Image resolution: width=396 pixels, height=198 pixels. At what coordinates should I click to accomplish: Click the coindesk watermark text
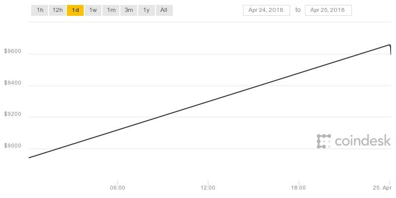click(362, 142)
